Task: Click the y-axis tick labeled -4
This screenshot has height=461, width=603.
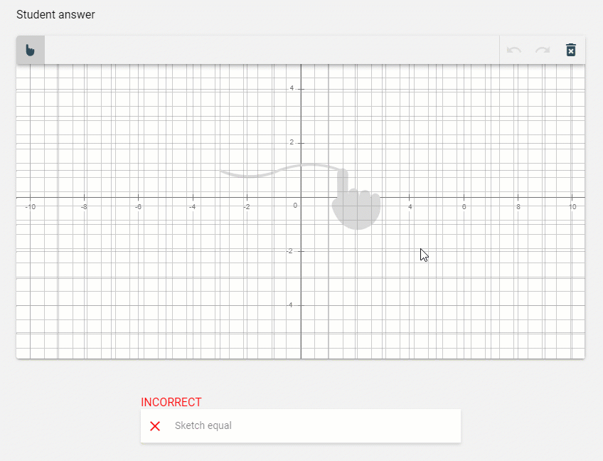Action: click(290, 305)
